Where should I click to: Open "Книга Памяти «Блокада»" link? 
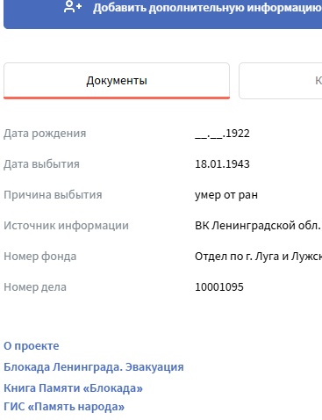(x=73, y=387)
